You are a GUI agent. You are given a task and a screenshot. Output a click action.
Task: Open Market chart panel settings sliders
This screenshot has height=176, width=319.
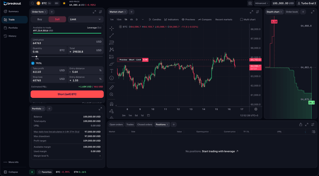pos(258,12)
